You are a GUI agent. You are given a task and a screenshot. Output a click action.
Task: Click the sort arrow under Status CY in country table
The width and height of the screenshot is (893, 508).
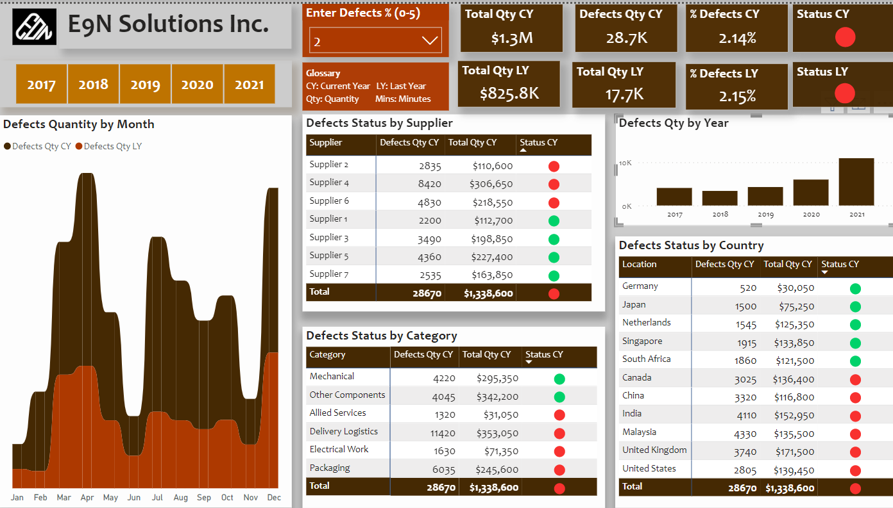[x=824, y=272]
